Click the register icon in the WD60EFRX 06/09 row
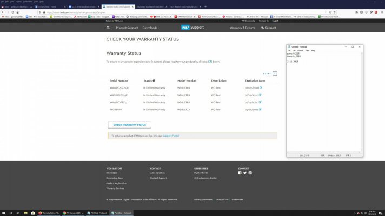 coord(261,88)
